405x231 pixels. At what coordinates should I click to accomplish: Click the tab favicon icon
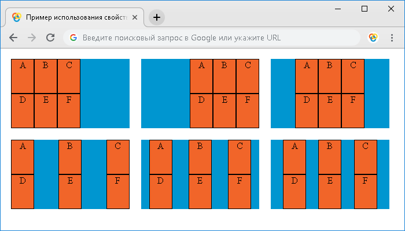pos(17,17)
